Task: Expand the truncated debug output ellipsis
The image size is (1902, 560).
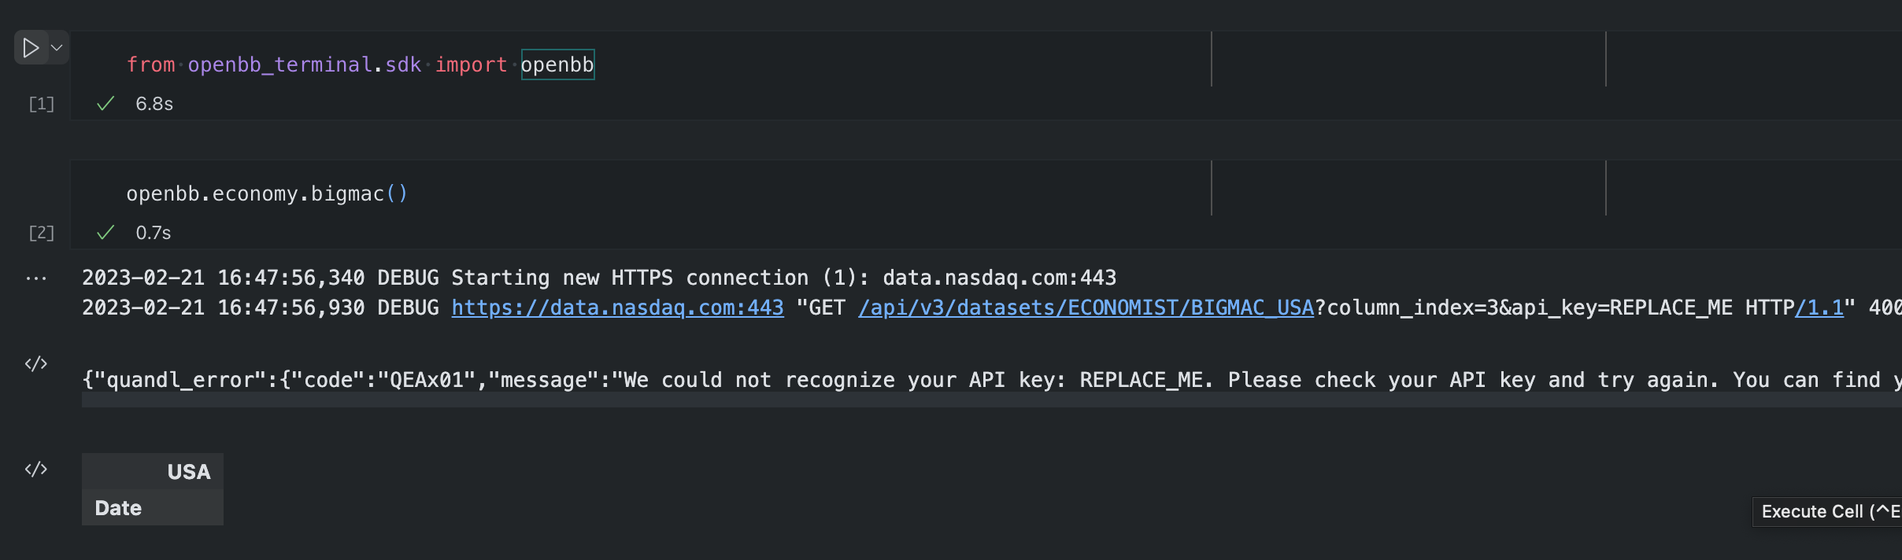Action: click(x=35, y=278)
